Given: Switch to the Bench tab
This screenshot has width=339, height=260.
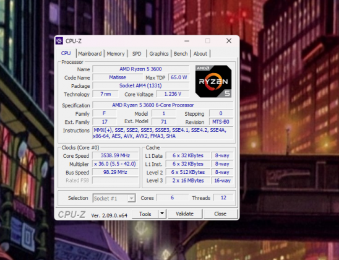Looking at the screenshot, I should point(181,54).
